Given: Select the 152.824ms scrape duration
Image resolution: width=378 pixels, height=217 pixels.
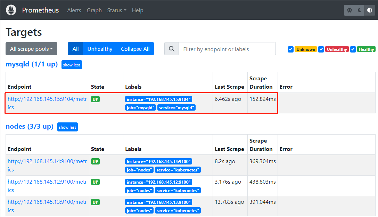Looking at the screenshot, I should click(x=263, y=99).
